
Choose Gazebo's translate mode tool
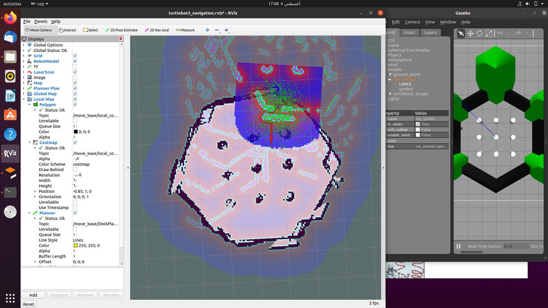point(470,33)
